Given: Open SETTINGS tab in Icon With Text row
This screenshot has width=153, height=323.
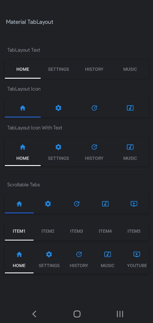Looking at the screenshot, I should (x=59, y=152).
